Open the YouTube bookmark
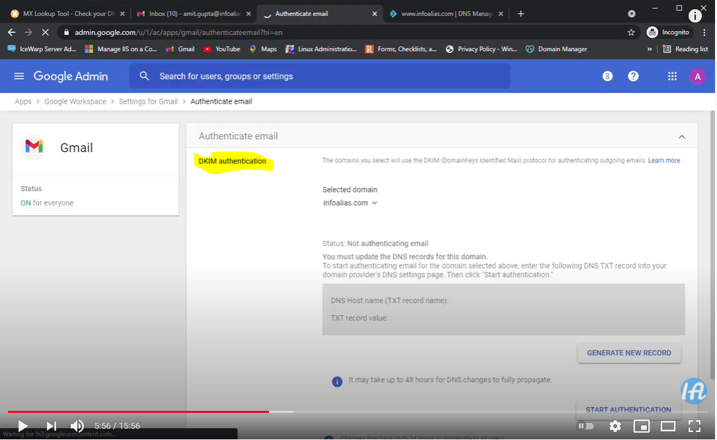717x440 pixels. pyautogui.click(x=222, y=49)
